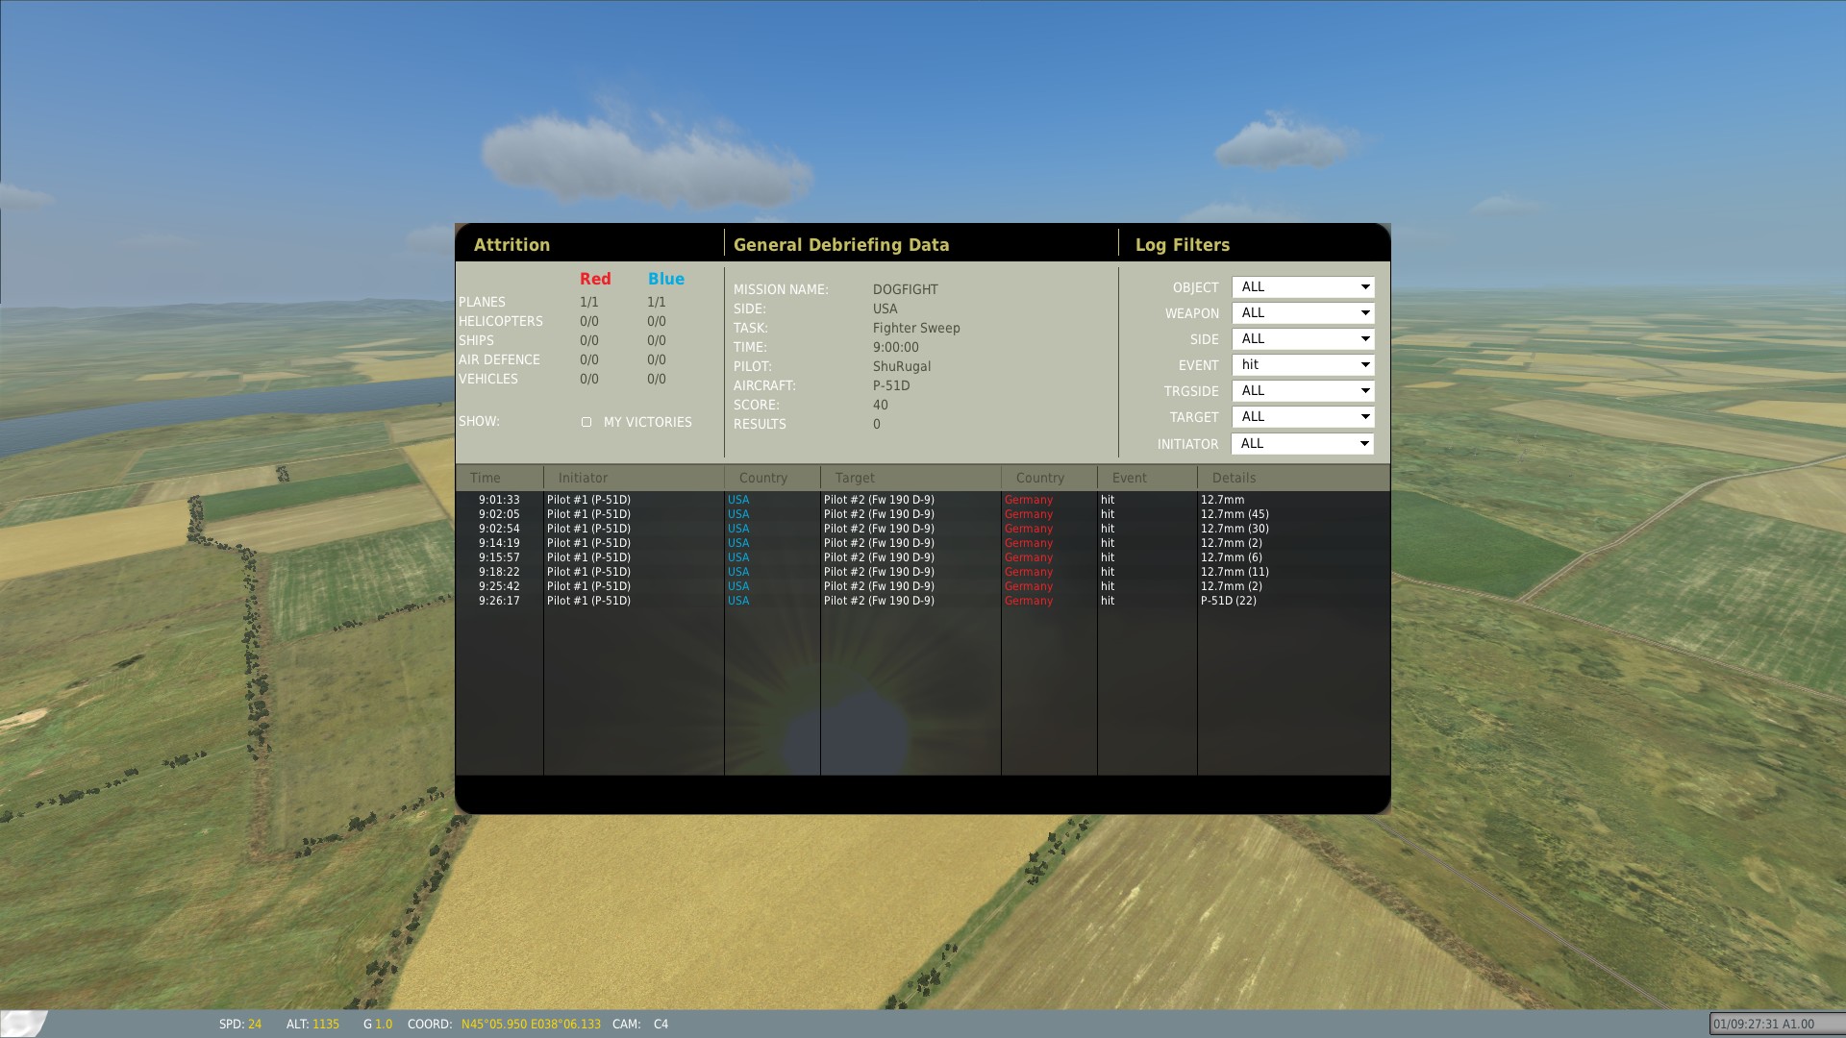Screen dimensions: 1846x1038
Task: Select the log entry at 9:26:17
Action: 923,601
